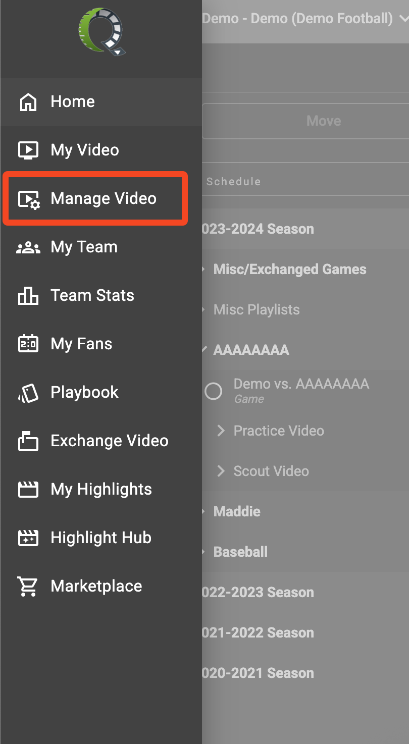Open Team Stats from the sidebar
Image resolution: width=409 pixels, height=744 pixels.
(101, 295)
